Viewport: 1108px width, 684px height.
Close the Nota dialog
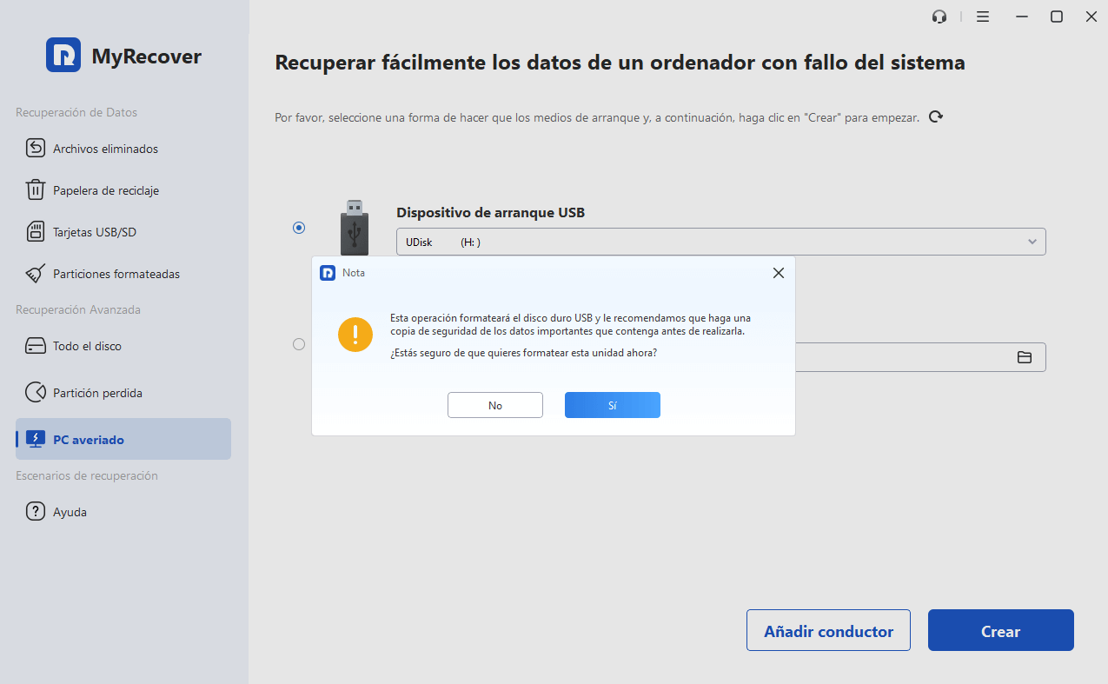[x=778, y=273]
